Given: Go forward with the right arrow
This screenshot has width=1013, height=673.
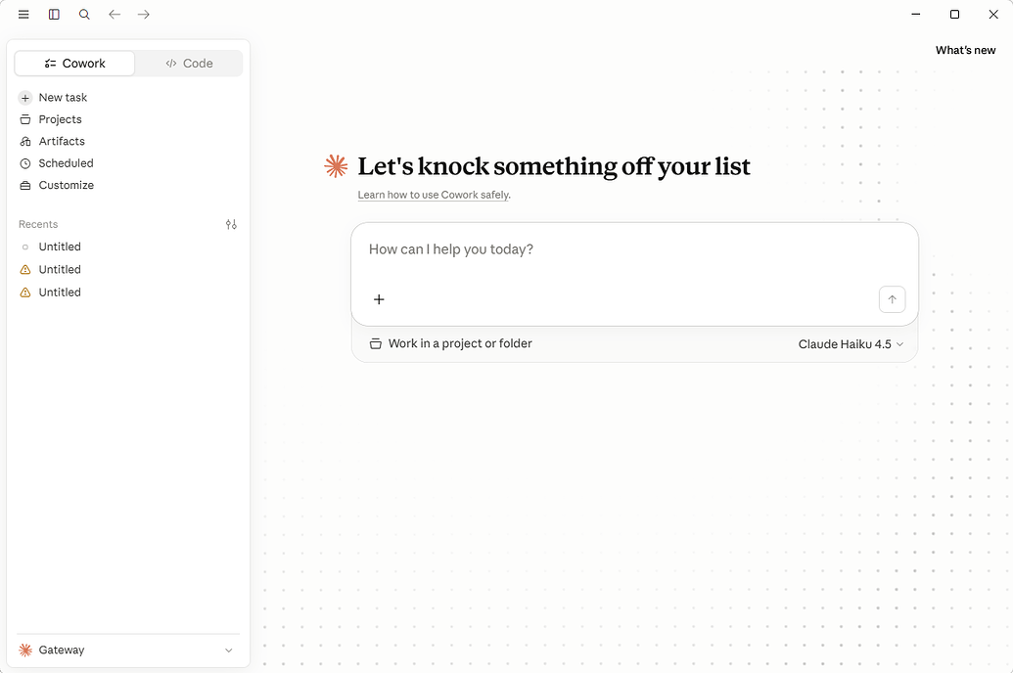Looking at the screenshot, I should pyautogui.click(x=144, y=15).
